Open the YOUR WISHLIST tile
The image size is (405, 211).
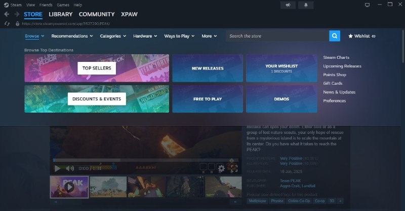pyautogui.click(x=281, y=68)
